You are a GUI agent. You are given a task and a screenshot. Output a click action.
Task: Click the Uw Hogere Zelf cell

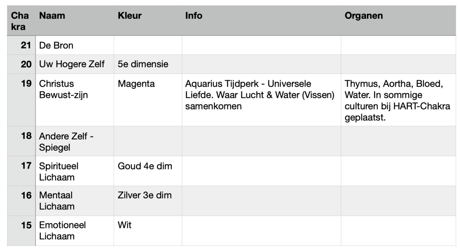(x=72, y=64)
